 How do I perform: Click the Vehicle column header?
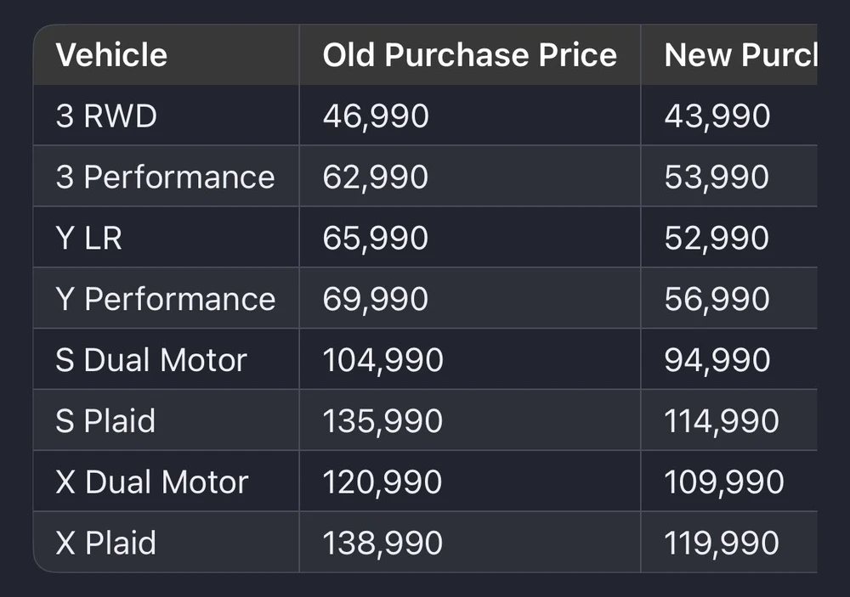pyautogui.click(x=111, y=55)
